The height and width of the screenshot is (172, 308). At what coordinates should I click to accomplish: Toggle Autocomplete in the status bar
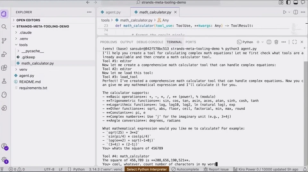tap(185, 169)
